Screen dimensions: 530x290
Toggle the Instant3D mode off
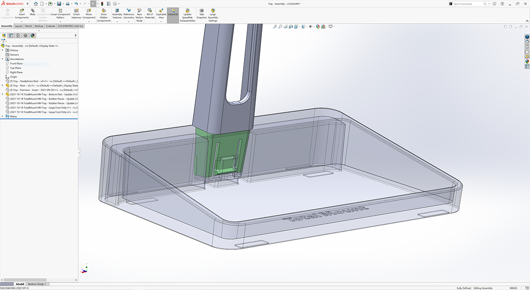point(173,13)
